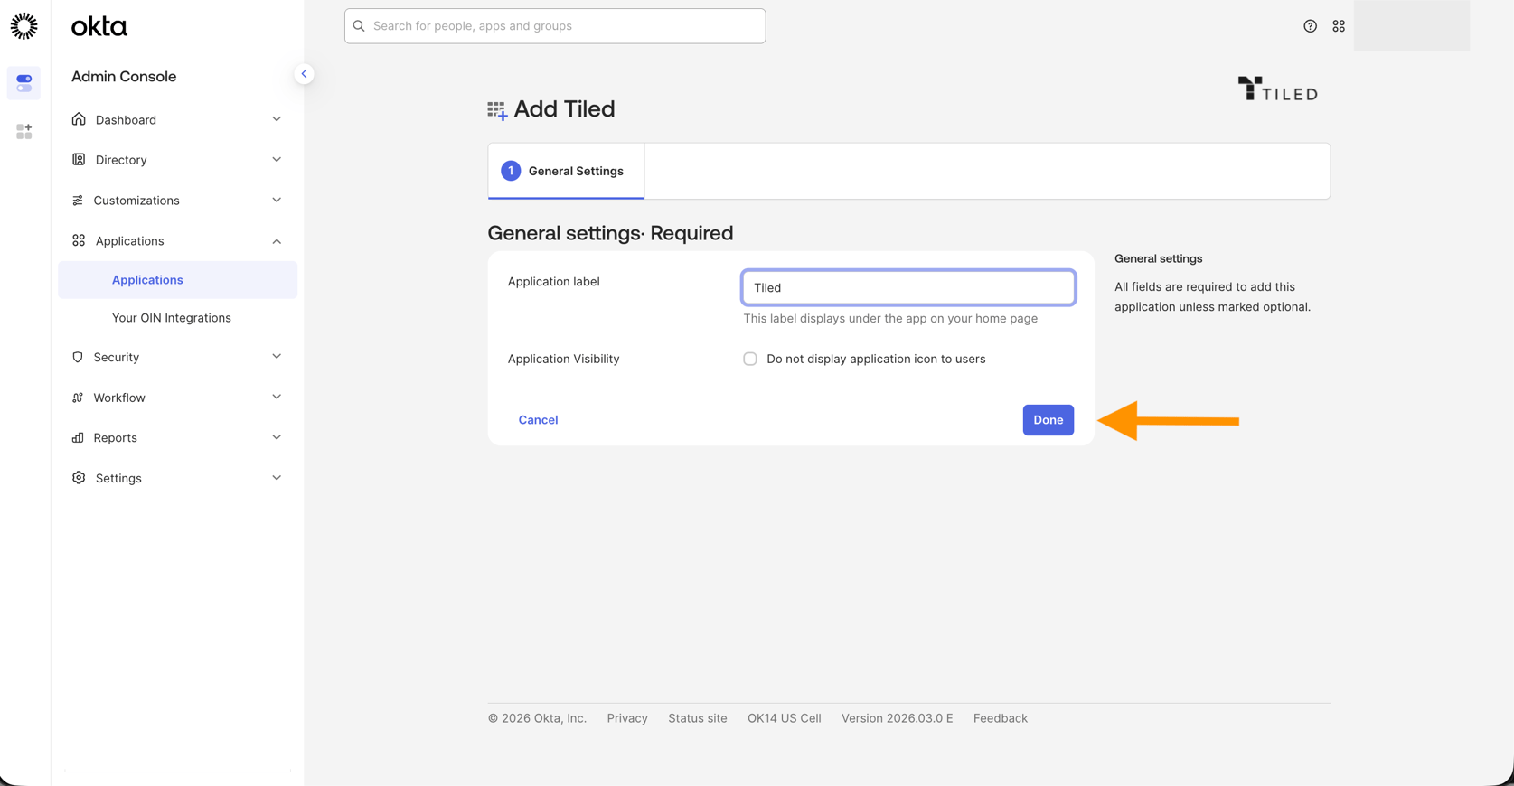Click the Security shield icon
Image resolution: width=1514 pixels, height=786 pixels.
pyautogui.click(x=78, y=357)
